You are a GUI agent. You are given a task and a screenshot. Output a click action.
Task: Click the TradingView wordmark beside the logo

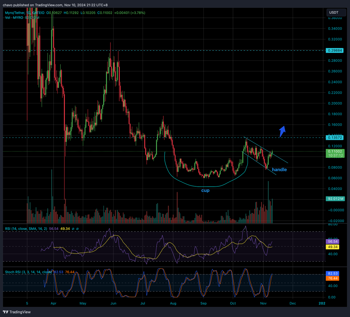click(x=20, y=312)
